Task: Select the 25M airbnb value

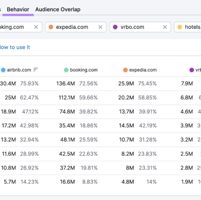Action: [10, 98]
